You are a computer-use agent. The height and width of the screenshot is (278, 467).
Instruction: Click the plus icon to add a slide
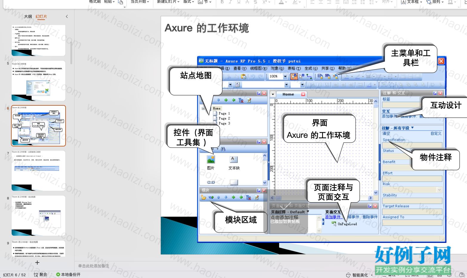pos(37,263)
